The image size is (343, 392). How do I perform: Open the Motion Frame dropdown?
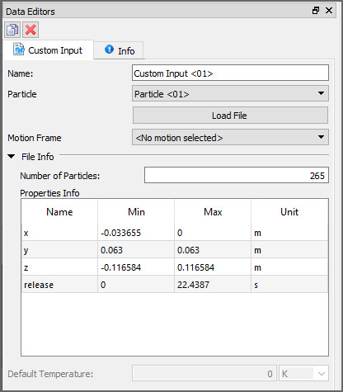230,137
